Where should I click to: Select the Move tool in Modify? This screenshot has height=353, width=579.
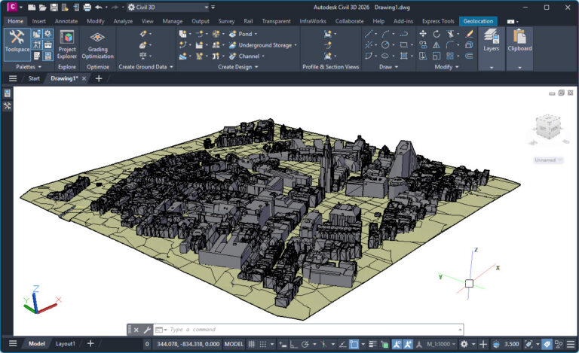[423, 34]
